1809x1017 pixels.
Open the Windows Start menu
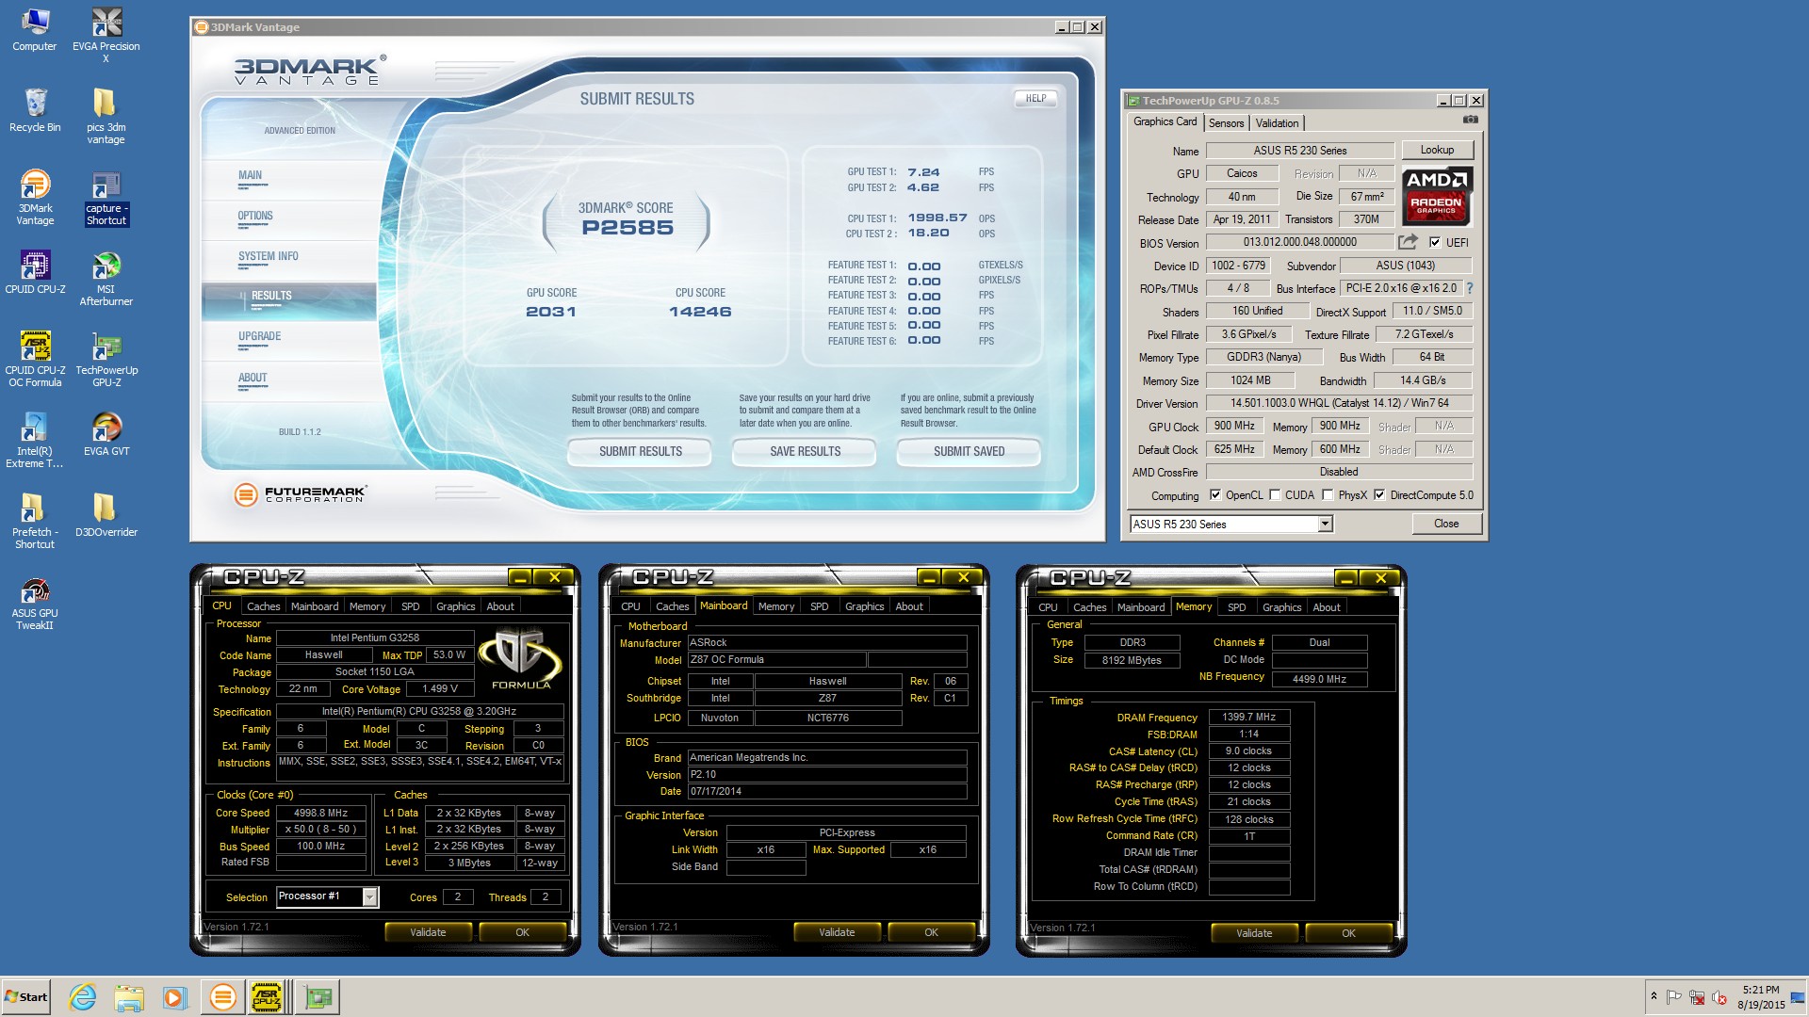[x=26, y=997]
